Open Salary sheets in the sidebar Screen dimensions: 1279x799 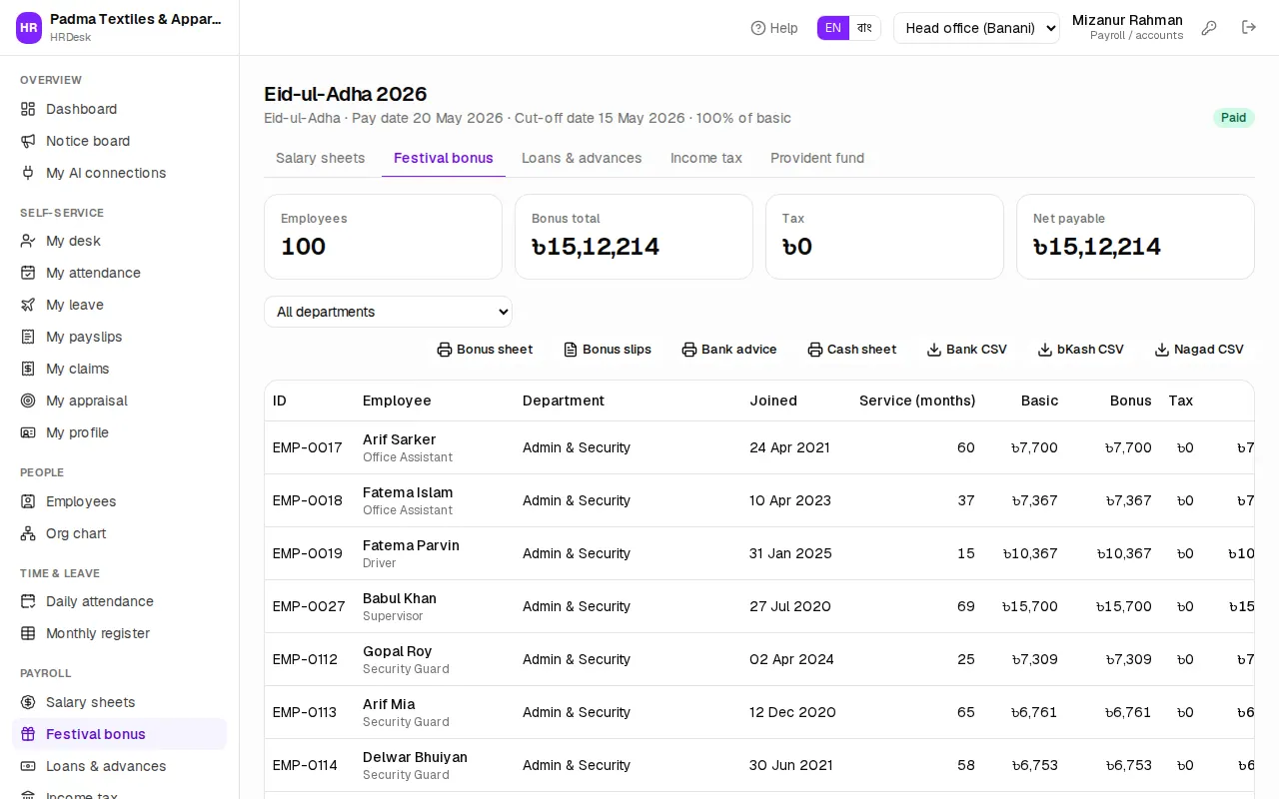(119, 702)
